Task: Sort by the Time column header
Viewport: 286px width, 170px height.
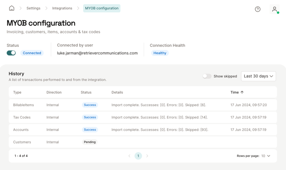Action: tap(234, 92)
